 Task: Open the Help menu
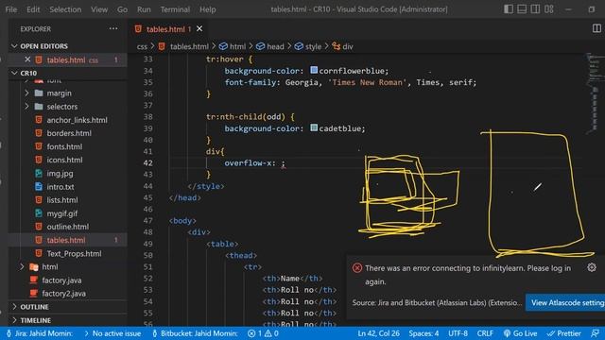[x=208, y=9]
